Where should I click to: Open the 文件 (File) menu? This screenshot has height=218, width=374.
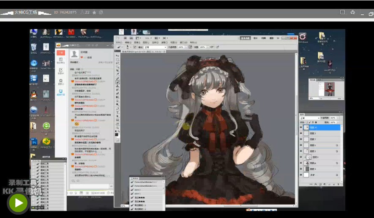pyautogui.click(x=119, y=42)
